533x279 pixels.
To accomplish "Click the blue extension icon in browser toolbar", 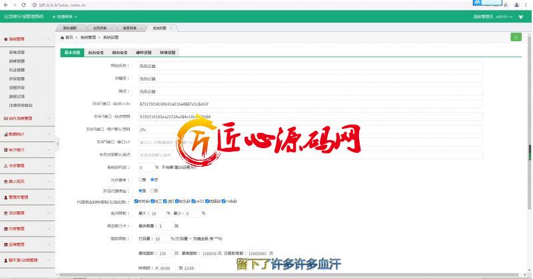I will [478, 3].
